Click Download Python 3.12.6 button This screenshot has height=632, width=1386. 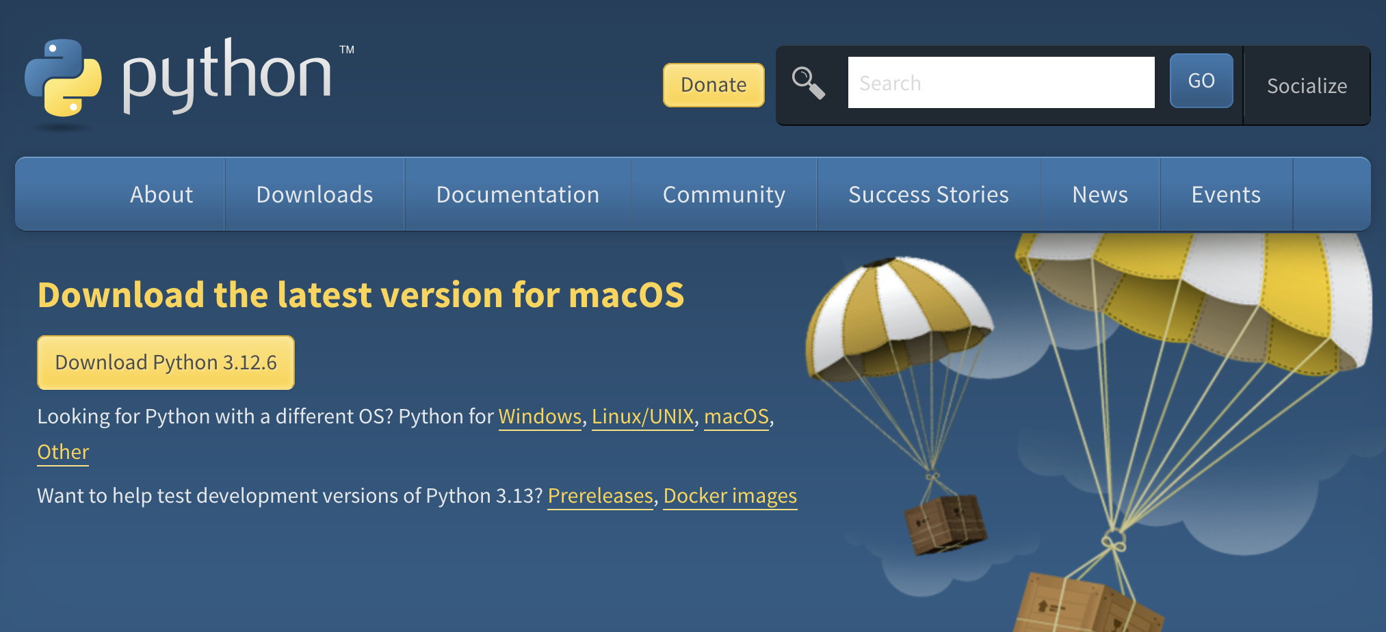(166, 363)
